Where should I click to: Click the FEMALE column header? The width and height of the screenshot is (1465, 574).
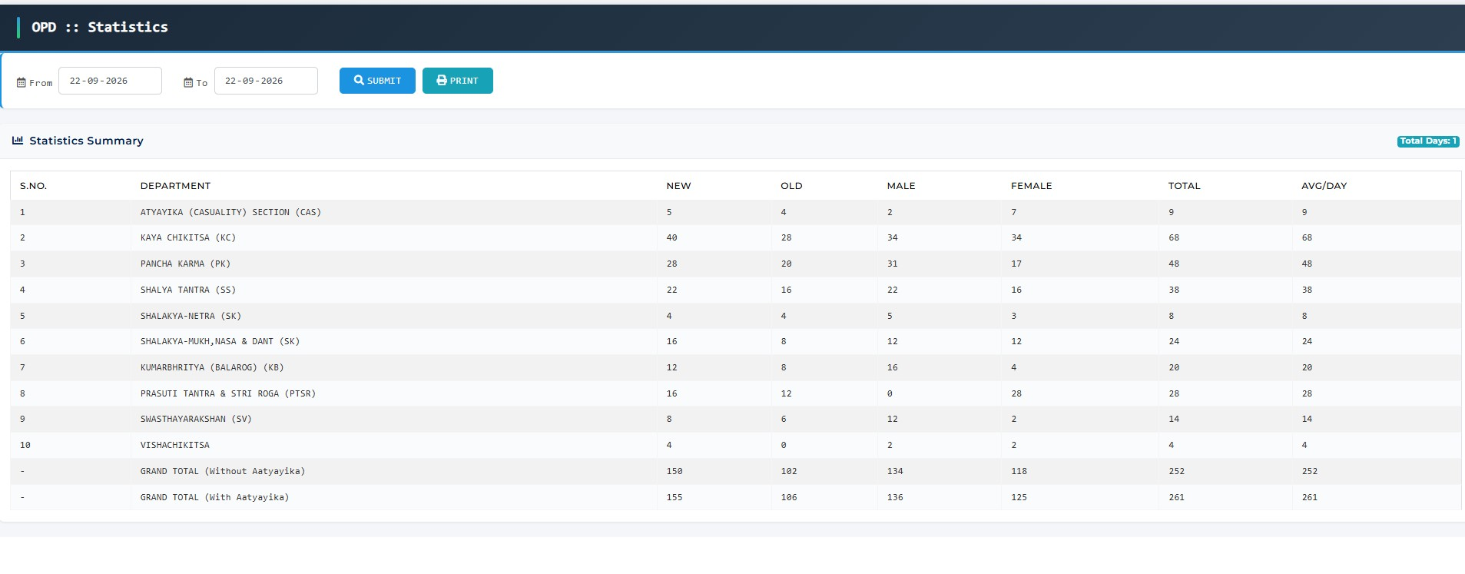pyautogui.click(x=1032, y=186)
